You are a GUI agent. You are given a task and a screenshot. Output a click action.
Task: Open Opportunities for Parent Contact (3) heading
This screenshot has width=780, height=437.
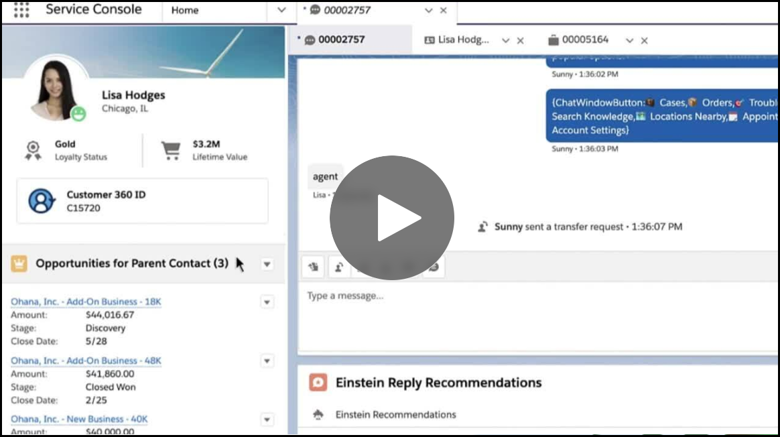pyautogui.click(x=132, y=263)
